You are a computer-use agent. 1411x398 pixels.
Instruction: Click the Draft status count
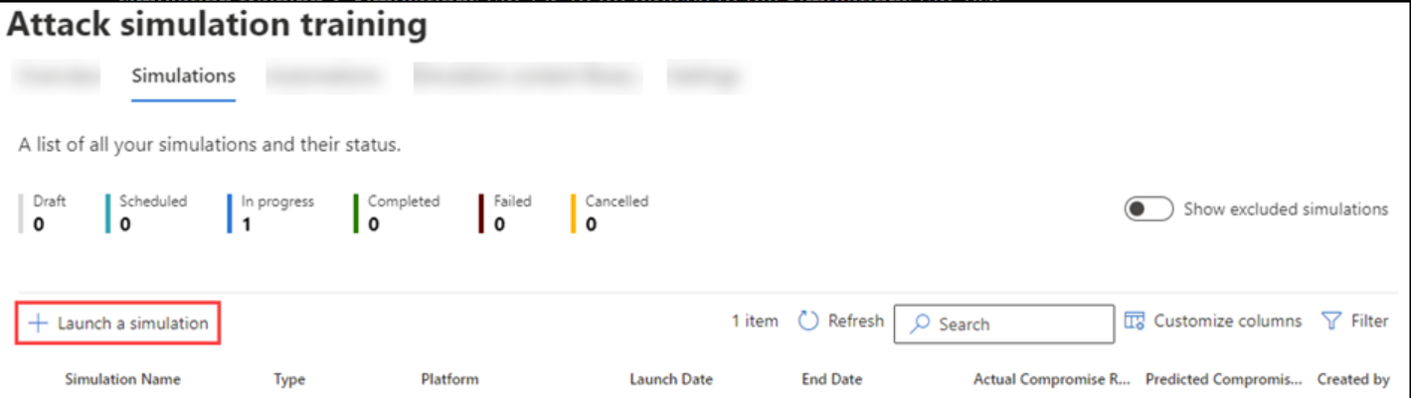(x=39, y=224)
